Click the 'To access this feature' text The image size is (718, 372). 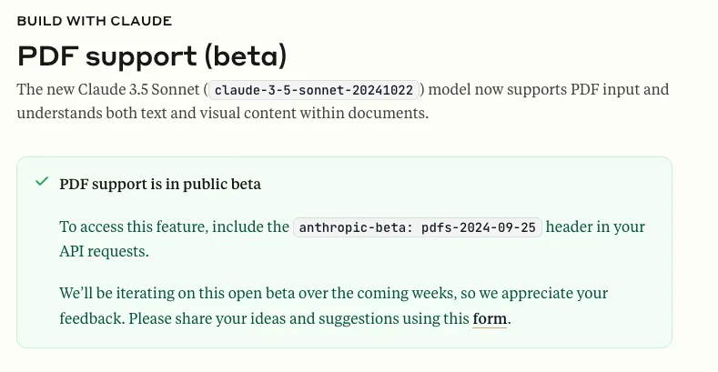click(x=135, y=227)
